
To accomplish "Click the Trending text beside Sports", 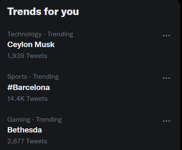I will coord(46,77).
